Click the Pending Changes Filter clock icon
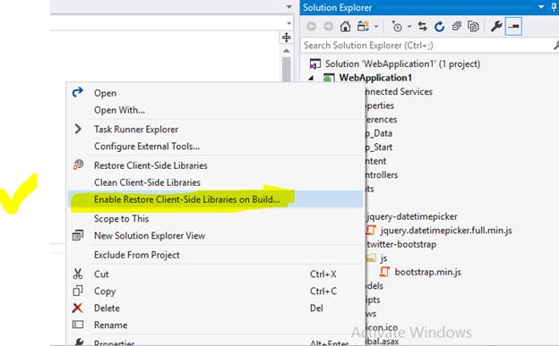Screen dimensions: 559x346 (397, 26)
